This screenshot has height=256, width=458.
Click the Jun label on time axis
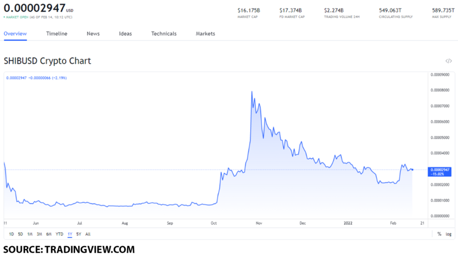(36, 223)
